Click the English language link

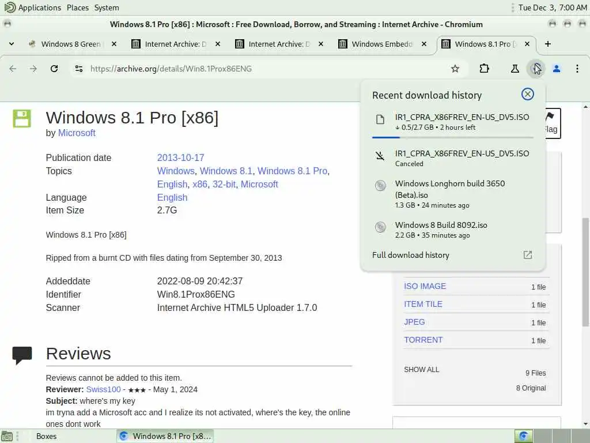172,197
